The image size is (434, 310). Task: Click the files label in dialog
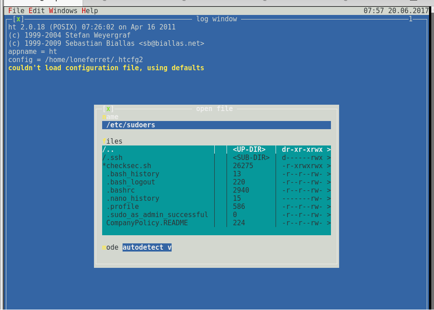tap(112, 141)
